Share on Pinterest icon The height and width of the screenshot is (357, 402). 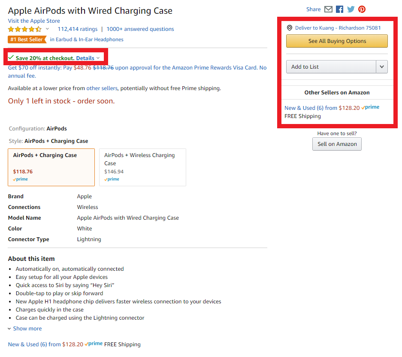(x=362, y=9)
